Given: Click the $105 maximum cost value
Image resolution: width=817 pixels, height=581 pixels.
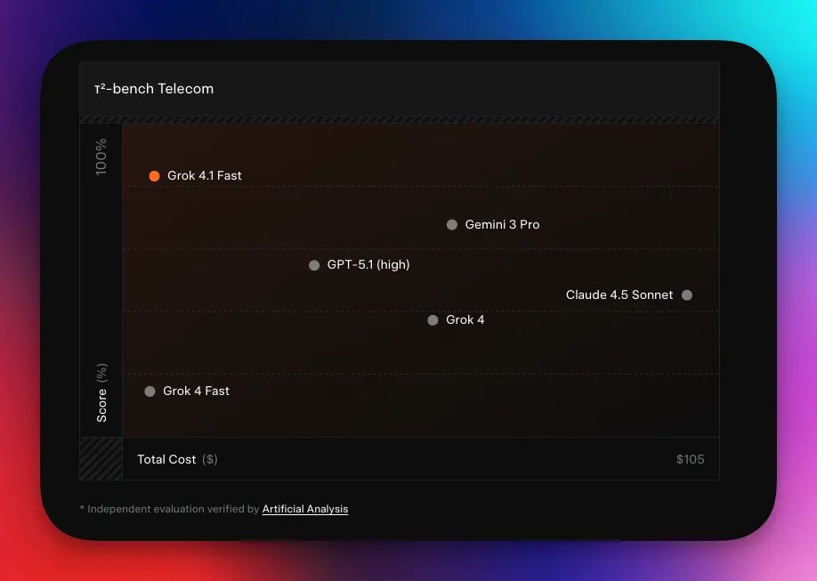Looking at the screenshot, I should point(690,460).
